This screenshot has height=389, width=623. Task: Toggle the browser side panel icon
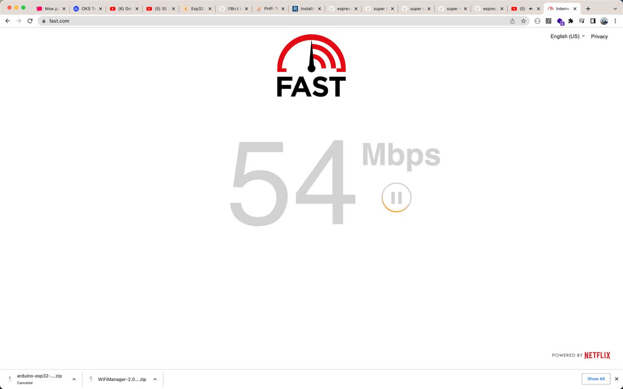(x=593, y=21)
